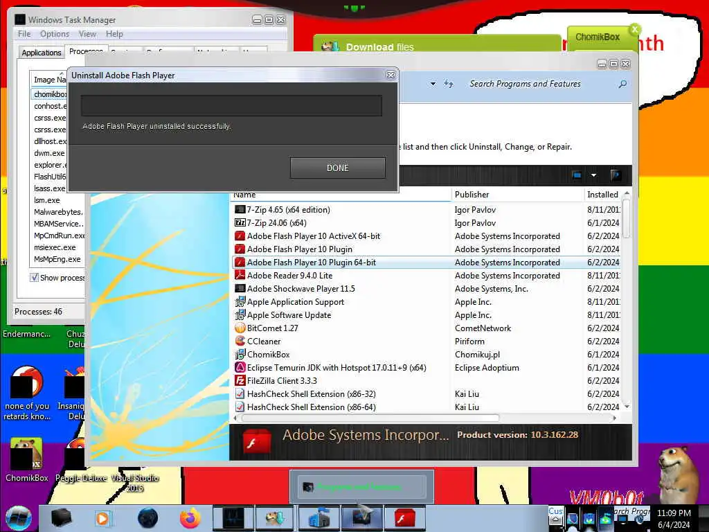
Task: Select the dllhost.exe process
Action: click(50, 141)
